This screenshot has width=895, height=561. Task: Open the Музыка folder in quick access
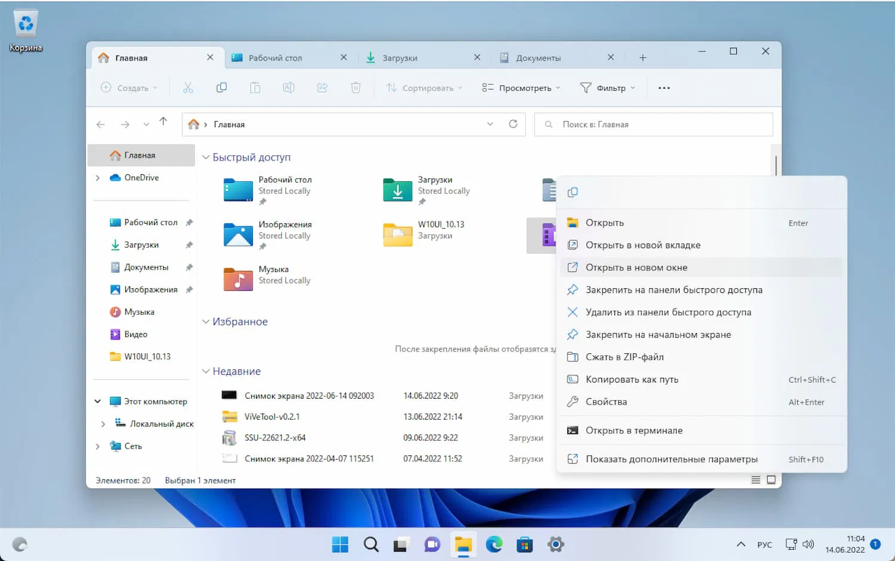click(267, 279)
